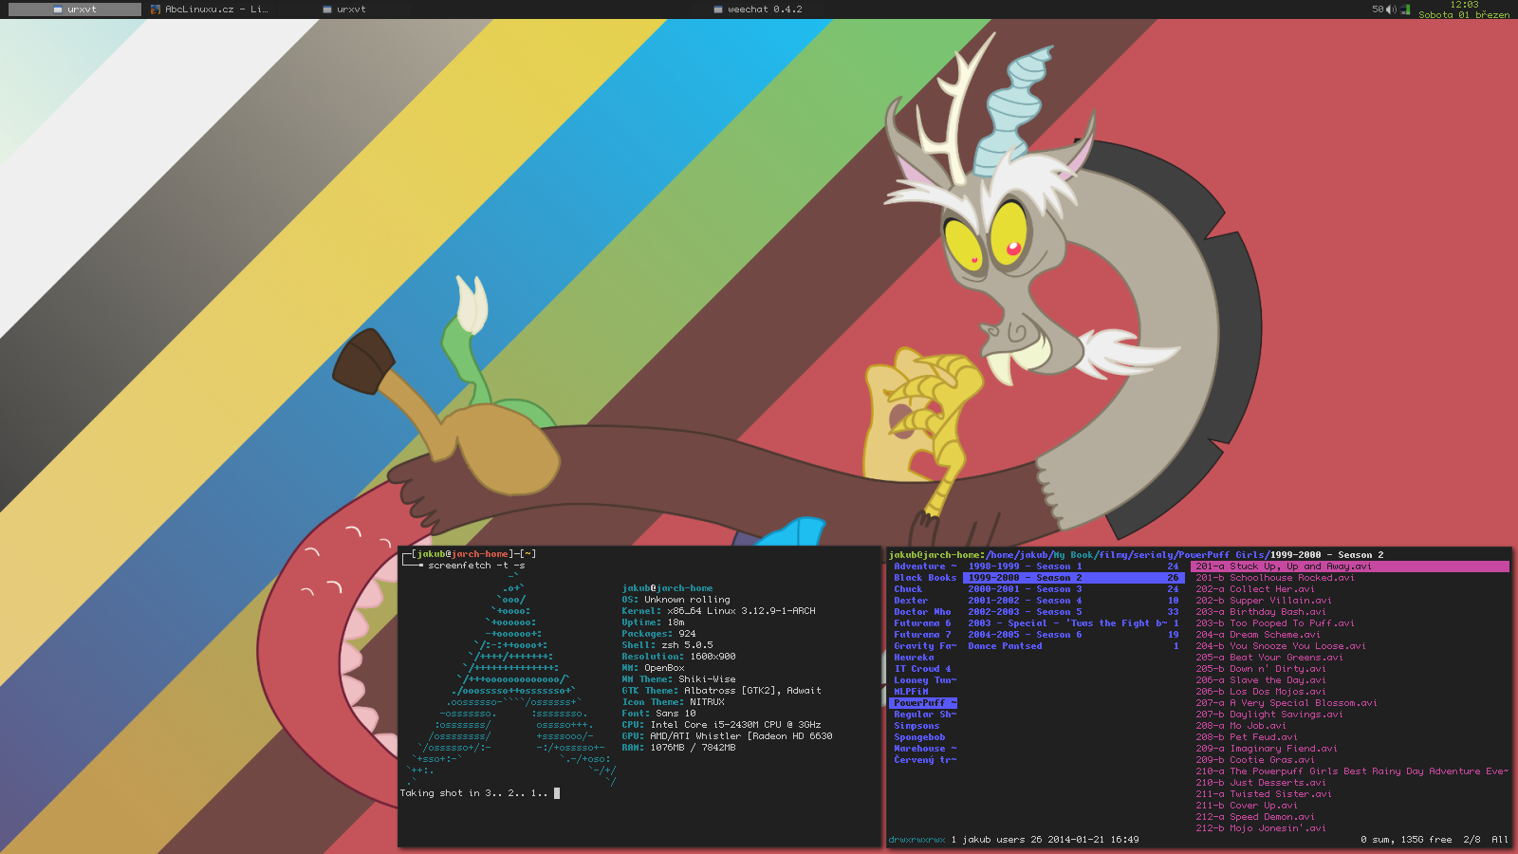
Task: Open the 2003 Special 'Twas the Fight directory
Action: tap(1073, 623)
